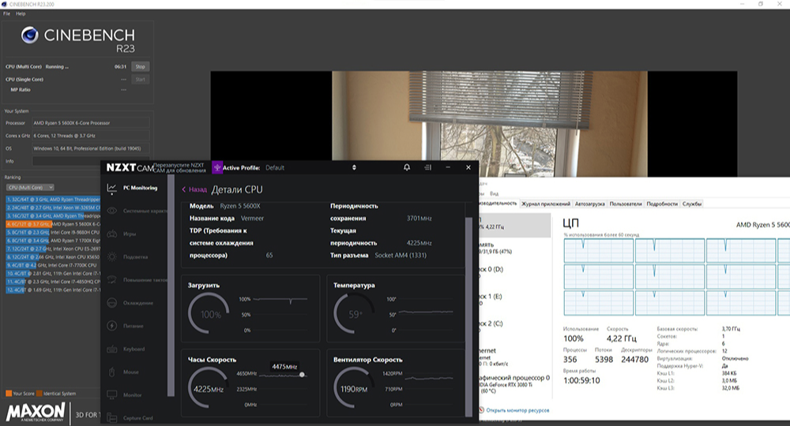The width and height of the screenshot is (790, 426).
Task: Open NZXT CAM notifications bell
Action: [407, 167]
